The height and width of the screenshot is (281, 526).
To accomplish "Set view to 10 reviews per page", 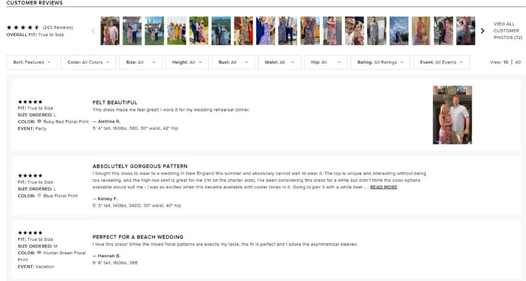I will pos(506,62).
